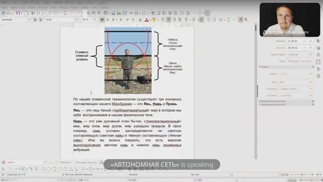Viewport: 323px width, 182px height.
Task: Select the Ellipse drawing tool
Action: pyautogui.click(x=60, y=169)
